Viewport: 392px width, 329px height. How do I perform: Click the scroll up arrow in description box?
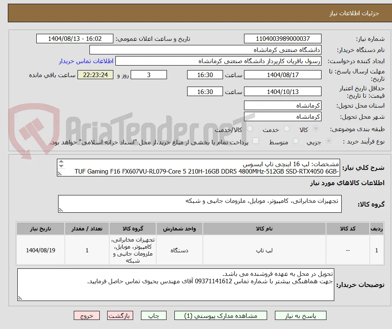pos(61,162)
